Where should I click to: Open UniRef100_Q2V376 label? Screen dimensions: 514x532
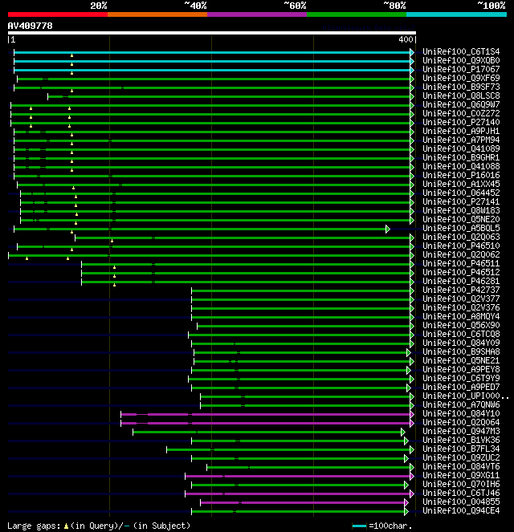[461, 307]
